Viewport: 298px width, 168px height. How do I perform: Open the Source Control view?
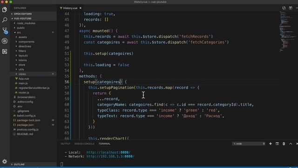5,30
